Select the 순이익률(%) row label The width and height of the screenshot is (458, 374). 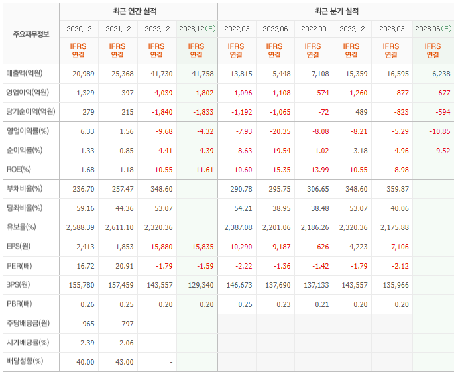pyautogui.click(x=25, y=150)
